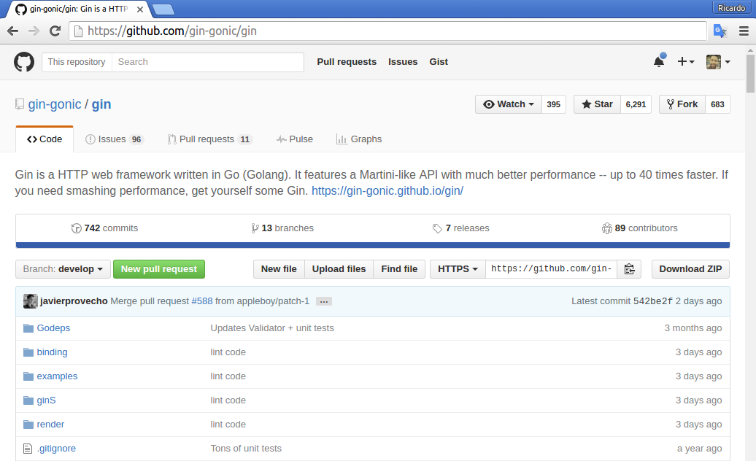Open the Branch: develop dropdown
This screenshot has height=461, width=756.
(63, 269)
